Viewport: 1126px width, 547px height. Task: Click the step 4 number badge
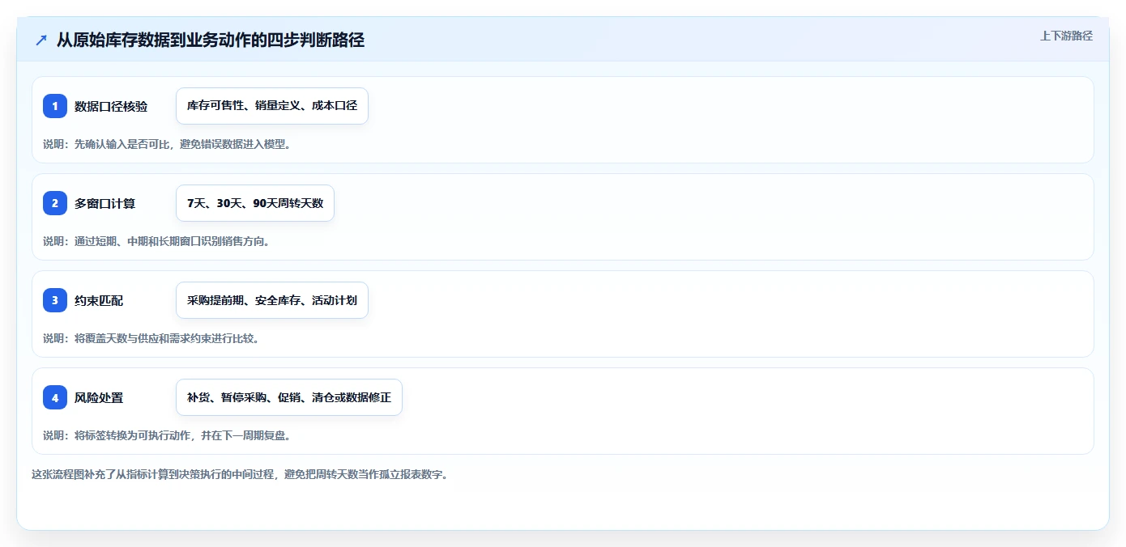pos(55,397)
